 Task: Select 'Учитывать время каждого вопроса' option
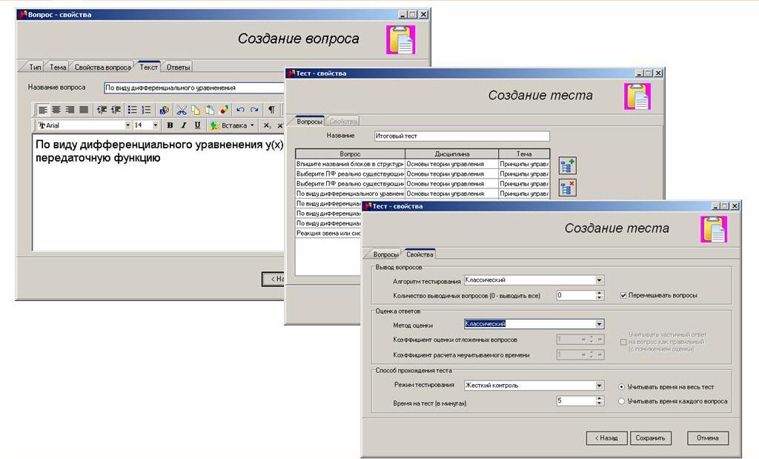[x=620, y=401]
